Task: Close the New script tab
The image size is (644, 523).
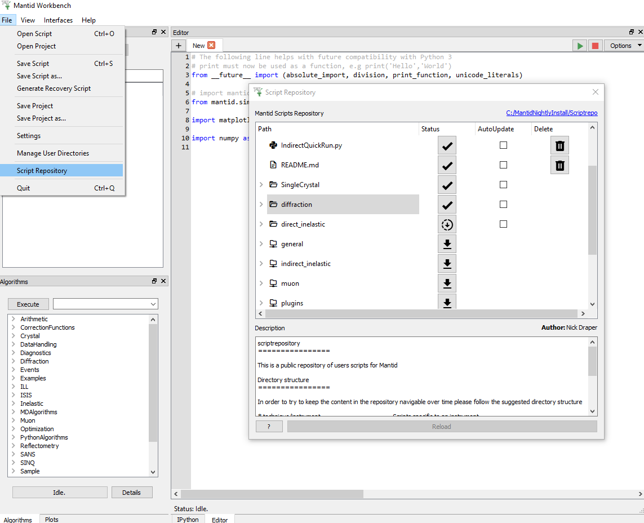Action: click(211, 46)
